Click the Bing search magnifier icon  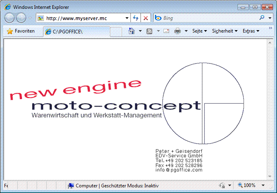262,18
